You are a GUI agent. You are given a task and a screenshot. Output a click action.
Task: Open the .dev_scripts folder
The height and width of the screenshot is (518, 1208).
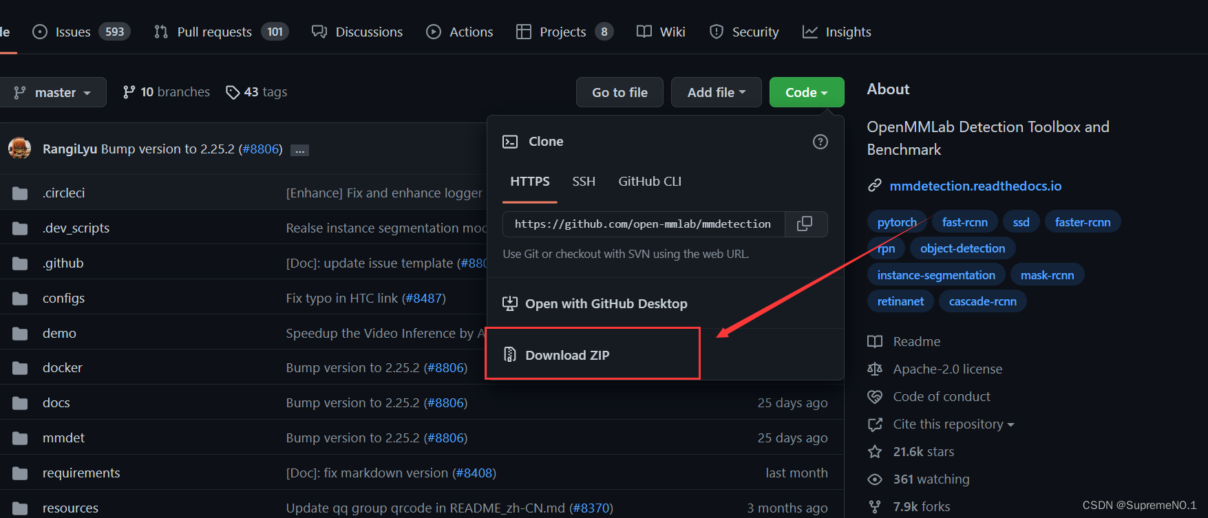tap(76, 228)
